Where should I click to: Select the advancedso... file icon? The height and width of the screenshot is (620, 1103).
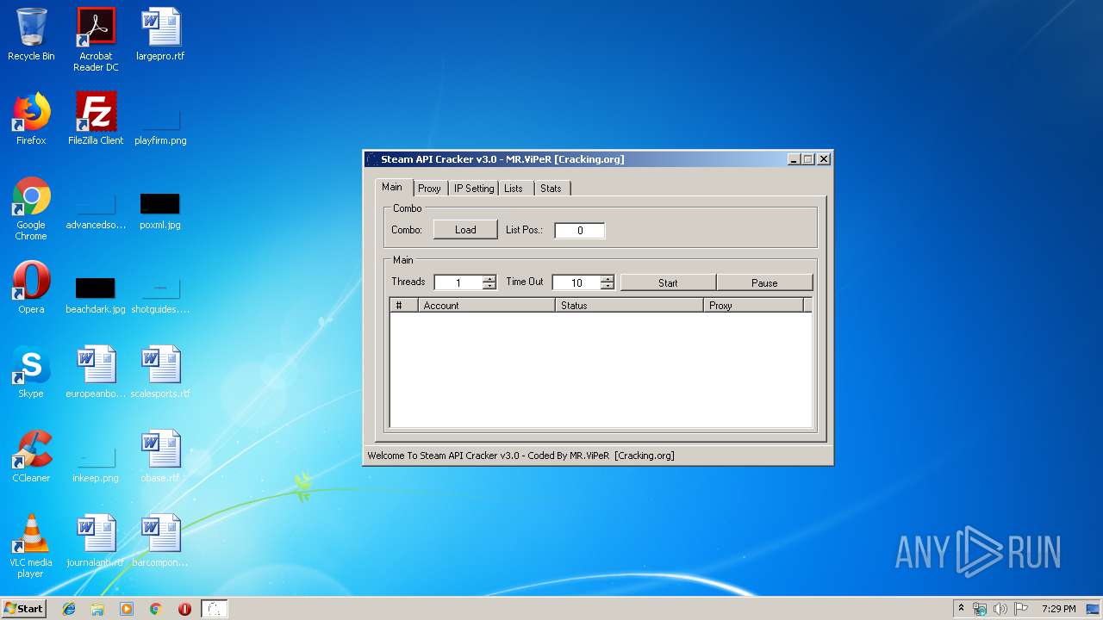[x=96, y=210]
